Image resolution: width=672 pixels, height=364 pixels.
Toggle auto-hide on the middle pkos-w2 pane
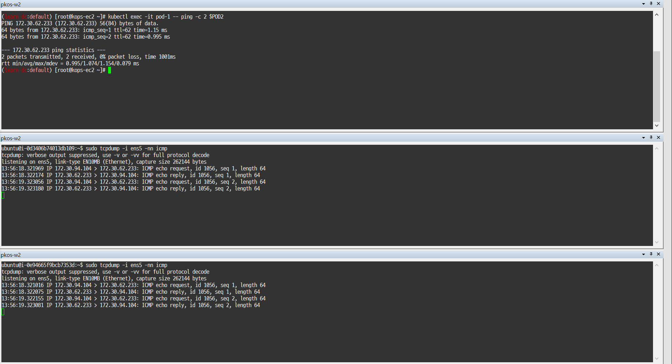pos(651,137)
